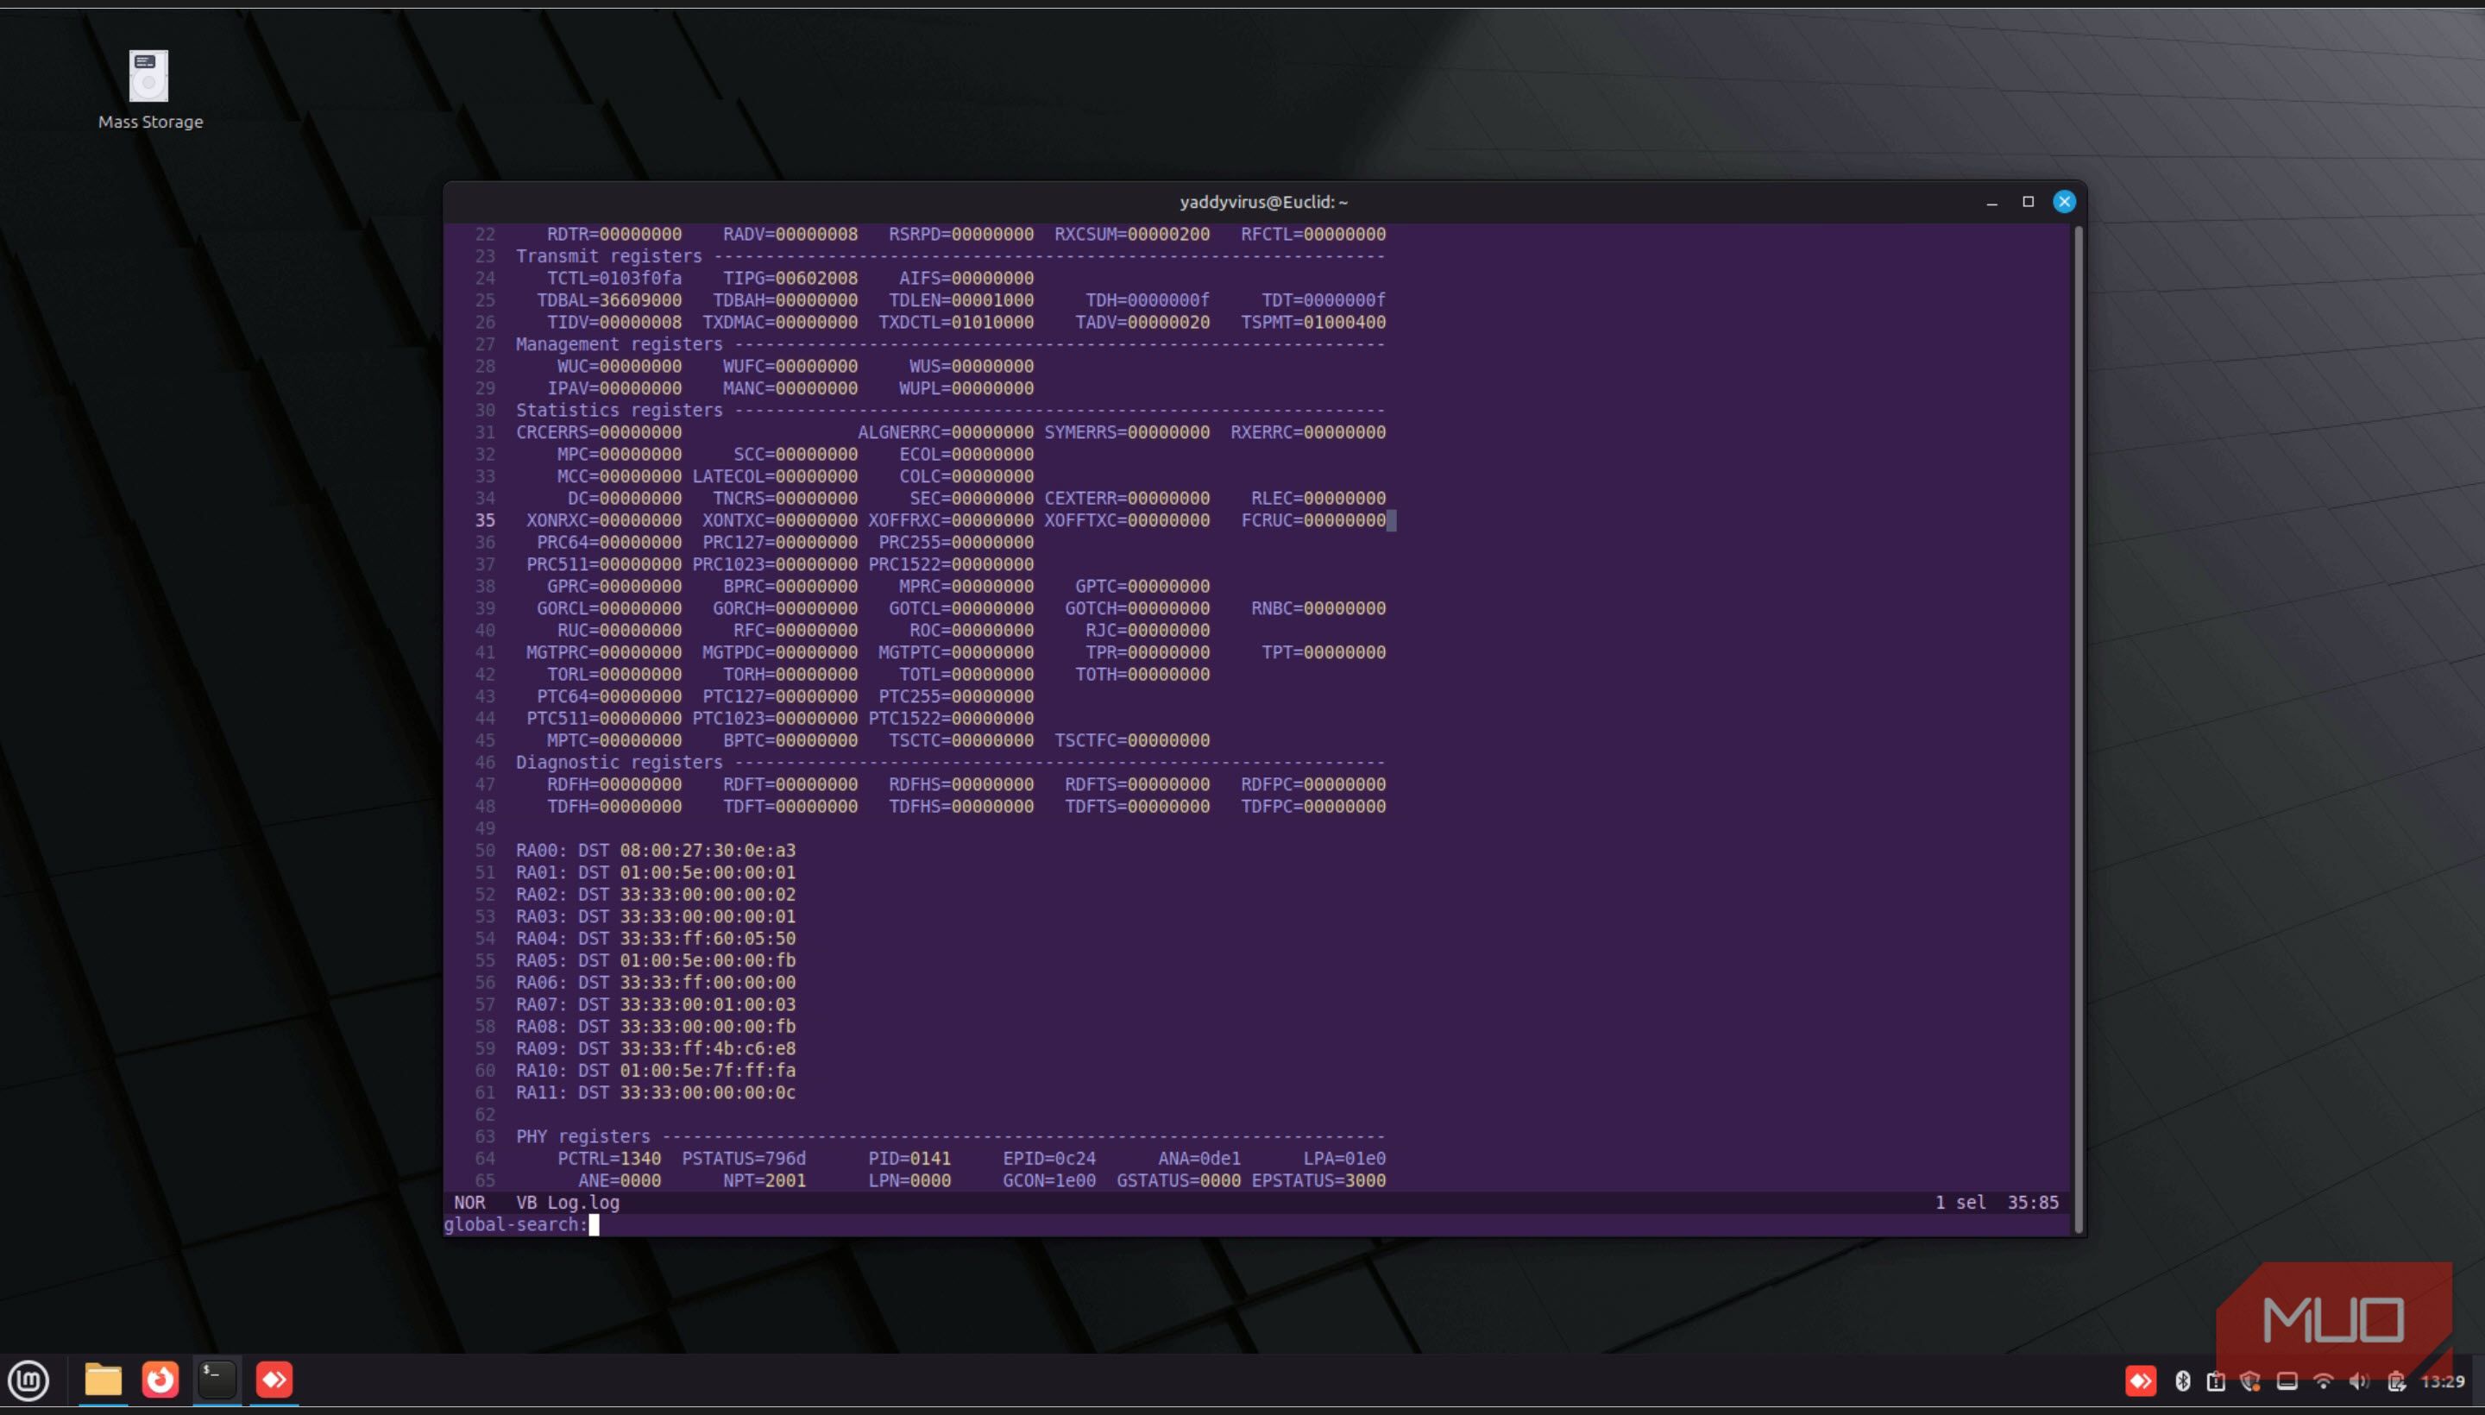The height and width of the screenshot is (1415, 2485).
Task: Click the terminal vertical scrollbar
Action: (2078, 729)
